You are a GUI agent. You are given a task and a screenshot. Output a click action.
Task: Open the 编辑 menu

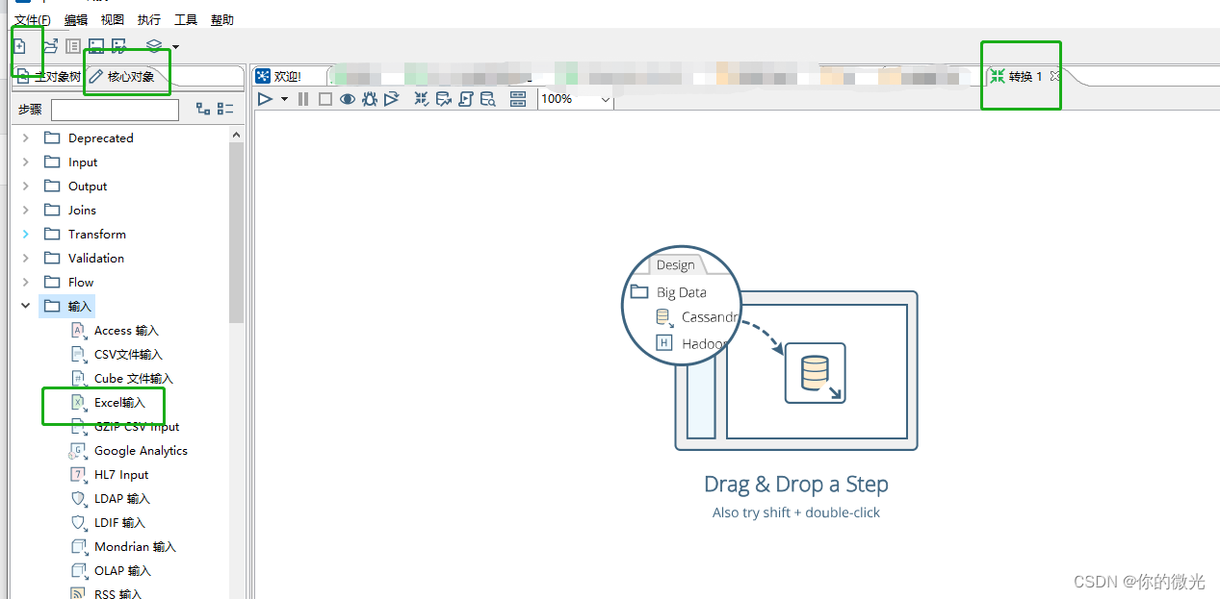75,20
